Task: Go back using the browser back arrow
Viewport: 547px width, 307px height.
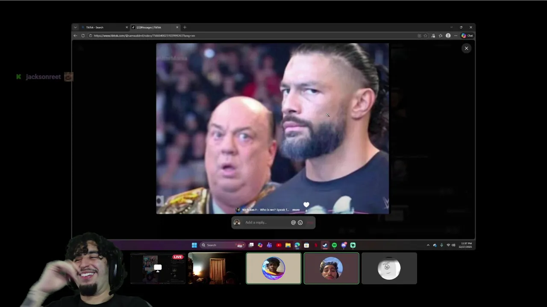Action: coord(76,36)
